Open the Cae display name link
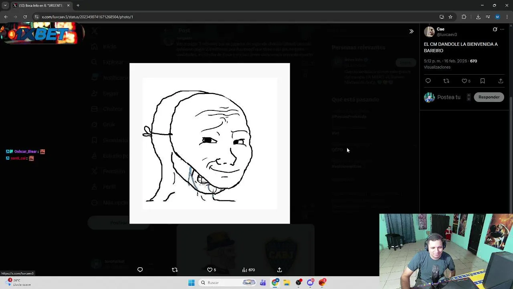513x289 pixels. coord(440,29)
